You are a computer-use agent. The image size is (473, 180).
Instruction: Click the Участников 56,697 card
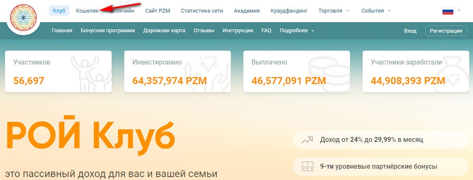pos(58,71)
